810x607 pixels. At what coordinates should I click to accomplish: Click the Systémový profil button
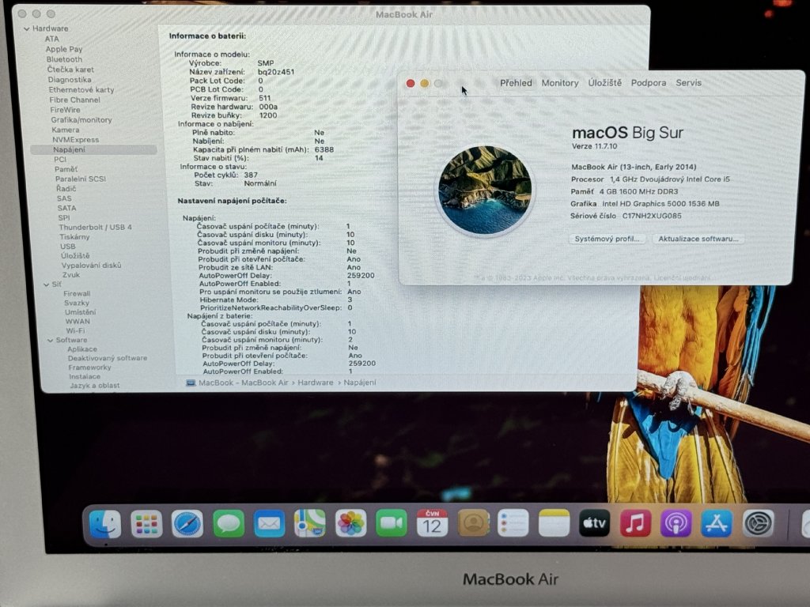[x=607, y=239]
